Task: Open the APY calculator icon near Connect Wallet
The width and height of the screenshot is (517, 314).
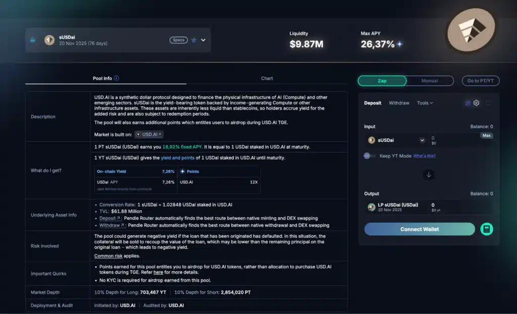Action: [487, 229]
